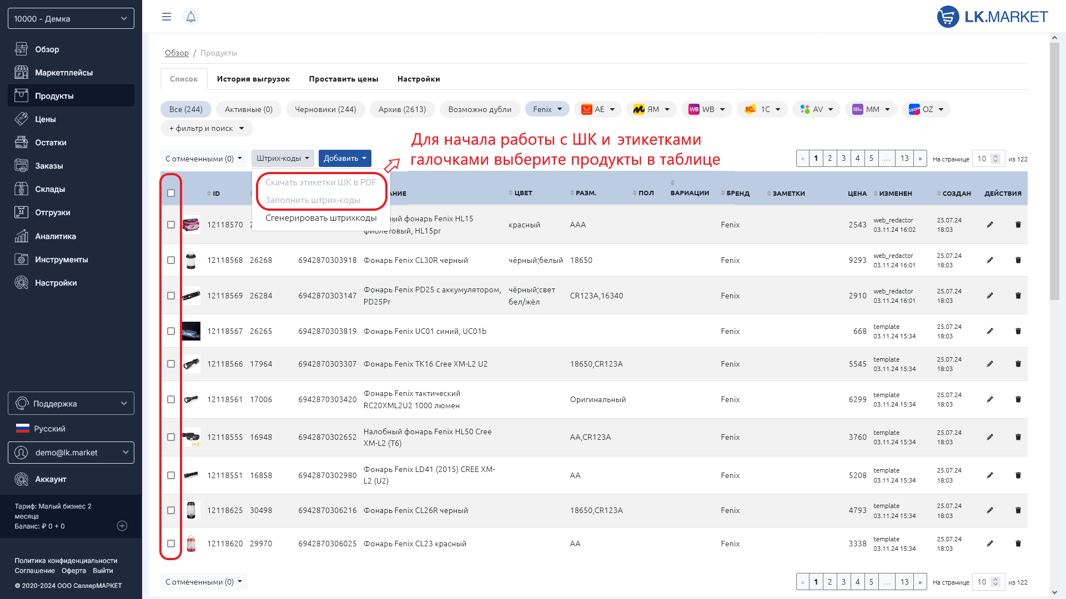Select checkbox for product 12118620
The image size is (1066, 599).
171,544
